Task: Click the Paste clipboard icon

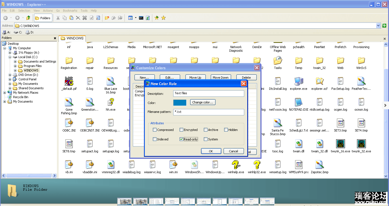Action: pos(71,18)
